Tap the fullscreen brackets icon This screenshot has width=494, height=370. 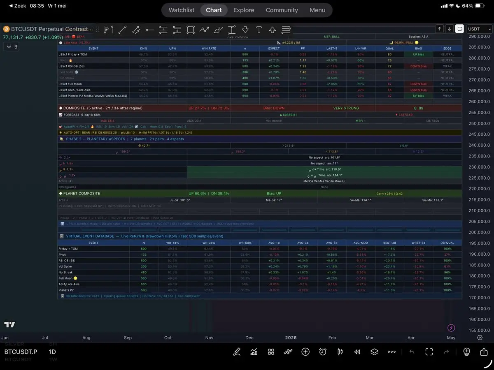(429, 351)
